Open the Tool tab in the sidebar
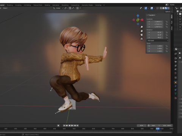Screen dimensions: 182x136 [x=172, y=22]
